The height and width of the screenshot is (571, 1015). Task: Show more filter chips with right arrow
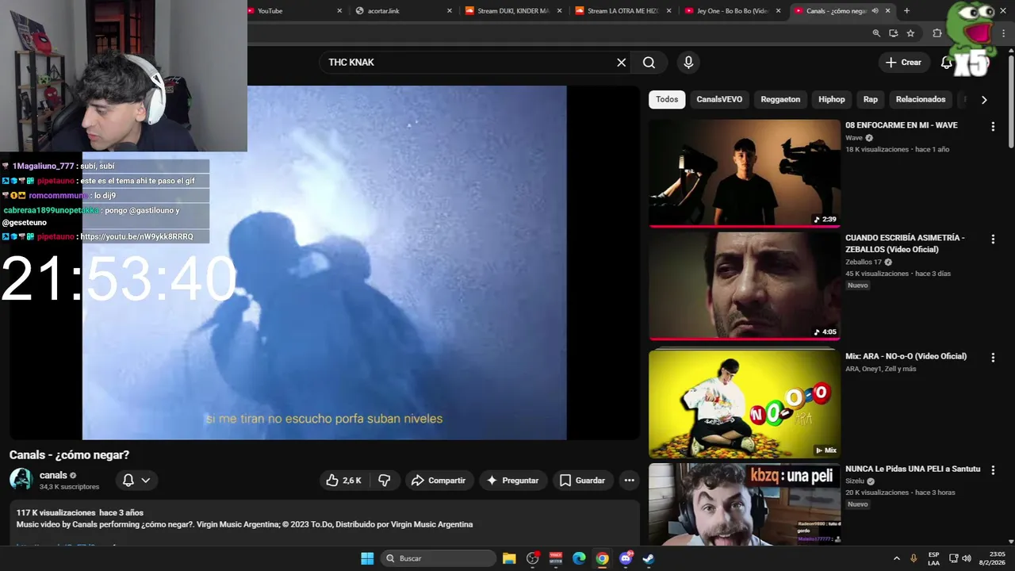click(984, 100)
